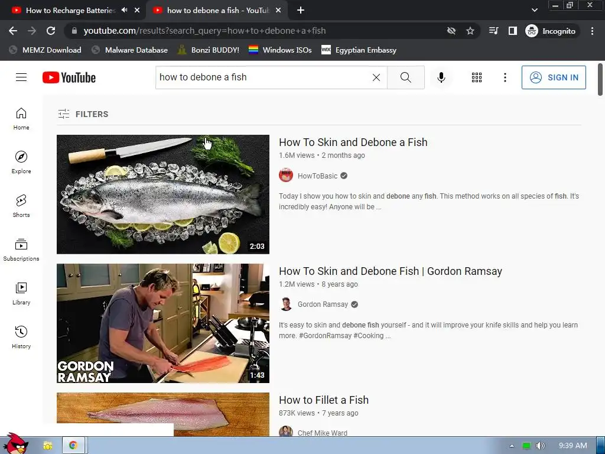
Task: Open the Windows ISOs bookmark
Action: point(280,50)
